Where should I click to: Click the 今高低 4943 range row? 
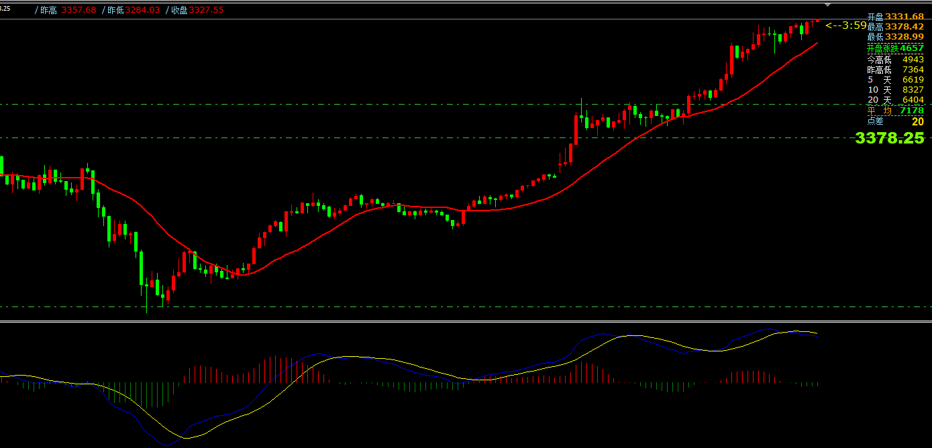[x=895, y=60]
